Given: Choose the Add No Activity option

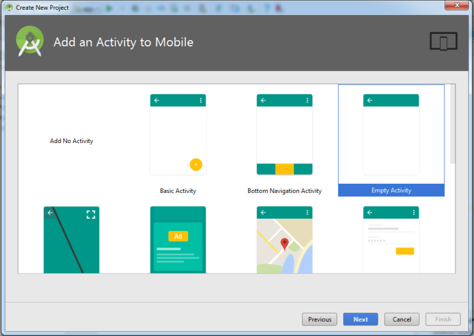Looking at the screenshot, I should pos(72,141).
